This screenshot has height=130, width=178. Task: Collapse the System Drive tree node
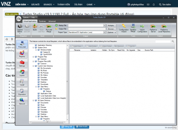[x=33, y=48]
